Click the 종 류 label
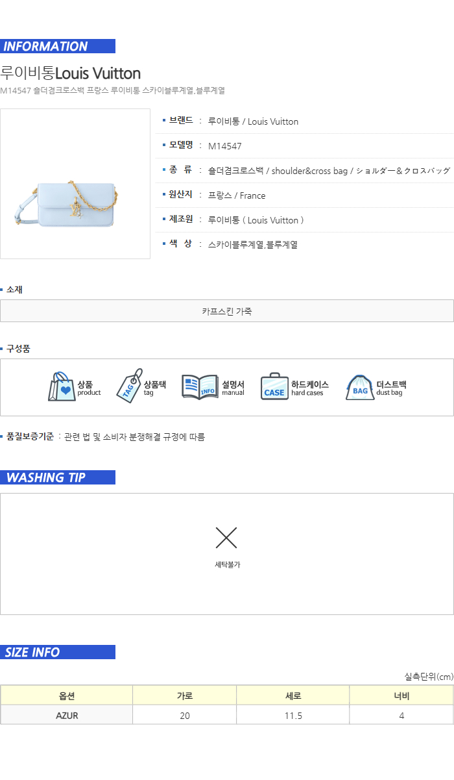454x780 pixels. pos(181,170)
